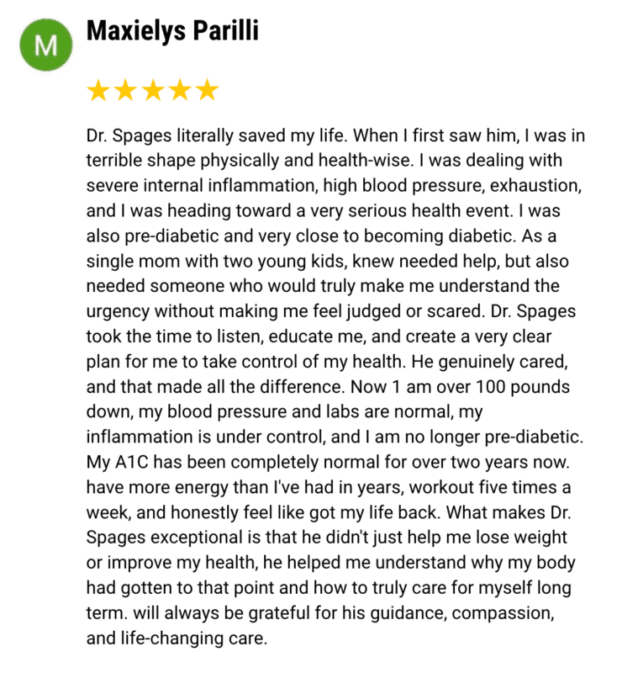Click the green M avatar icon
Viewport: 622px width, 673px height.
[x=46, y=45]
